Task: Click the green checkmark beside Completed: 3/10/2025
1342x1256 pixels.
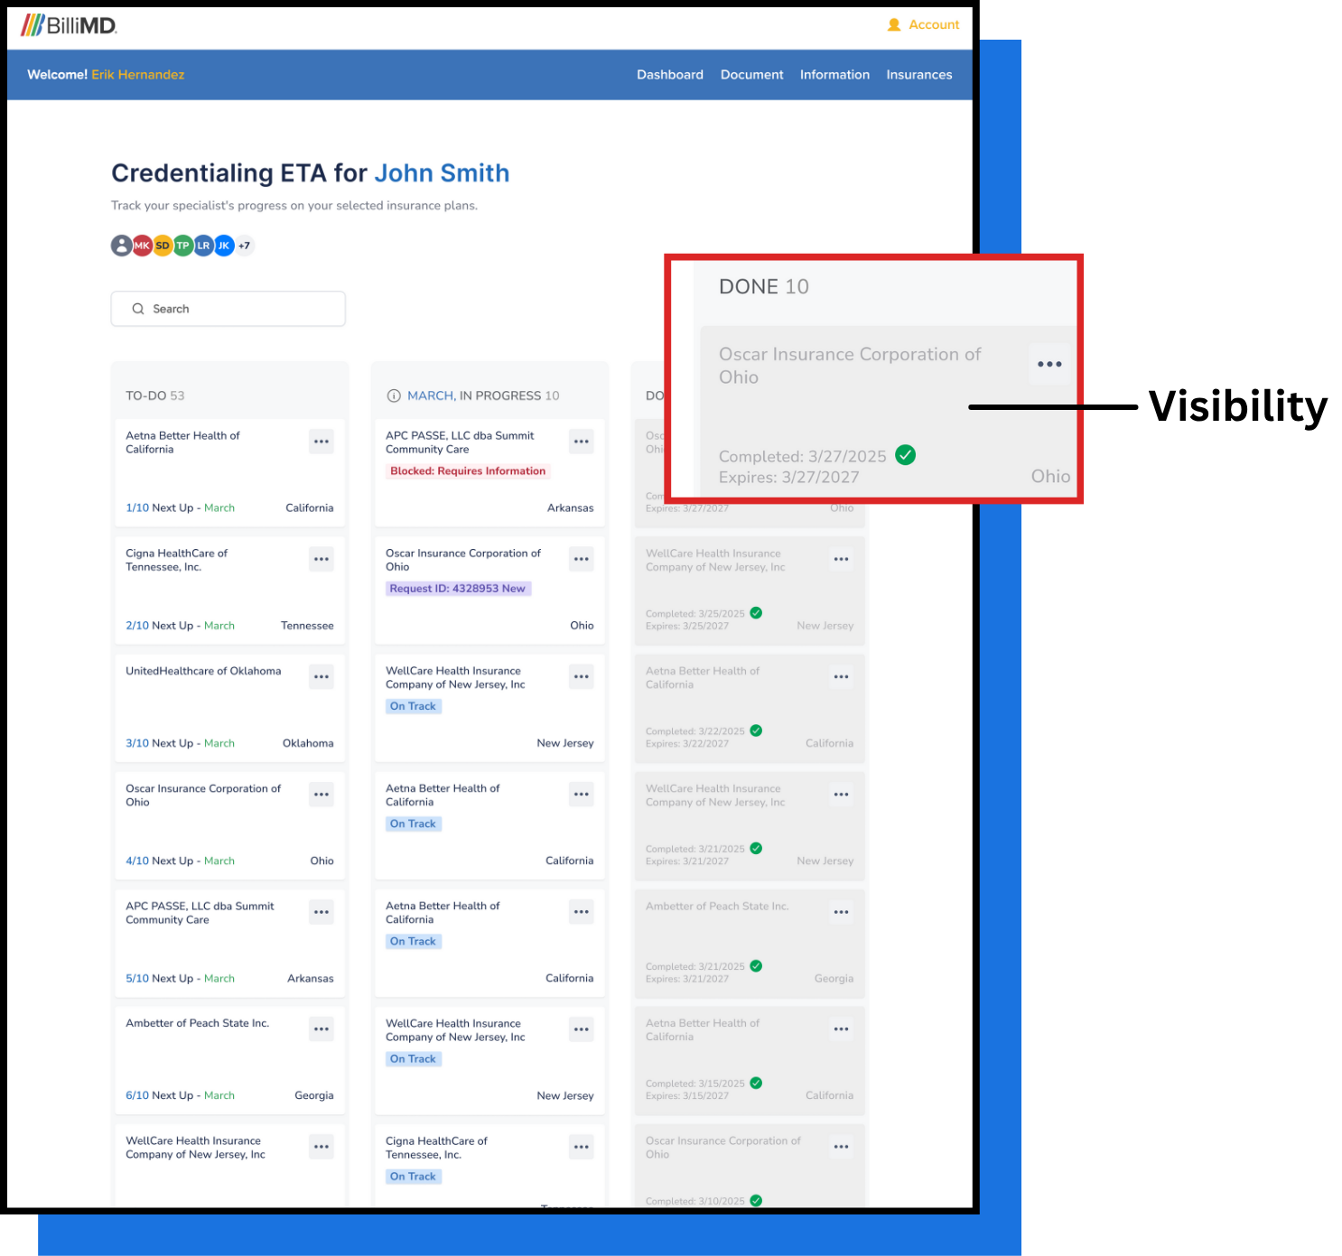Action: (x=757, y=1200)
